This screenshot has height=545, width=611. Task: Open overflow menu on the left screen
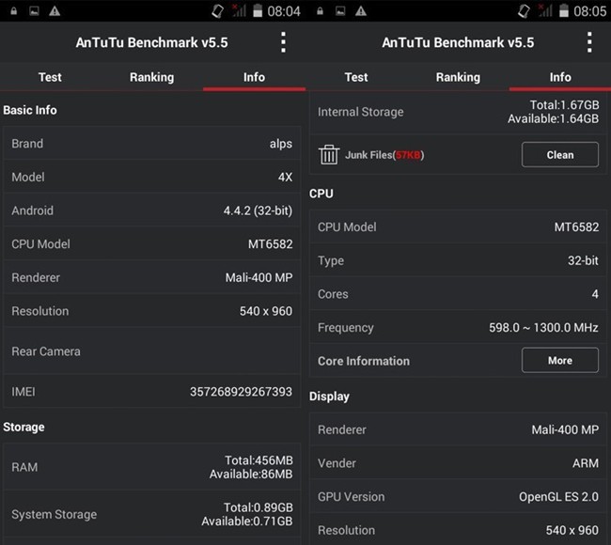point(283,42)
